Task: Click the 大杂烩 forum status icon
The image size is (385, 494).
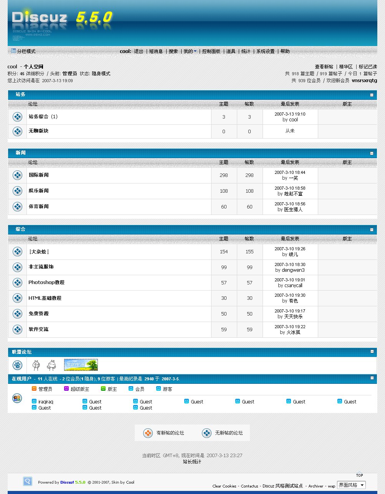Action: coord(17,252)
